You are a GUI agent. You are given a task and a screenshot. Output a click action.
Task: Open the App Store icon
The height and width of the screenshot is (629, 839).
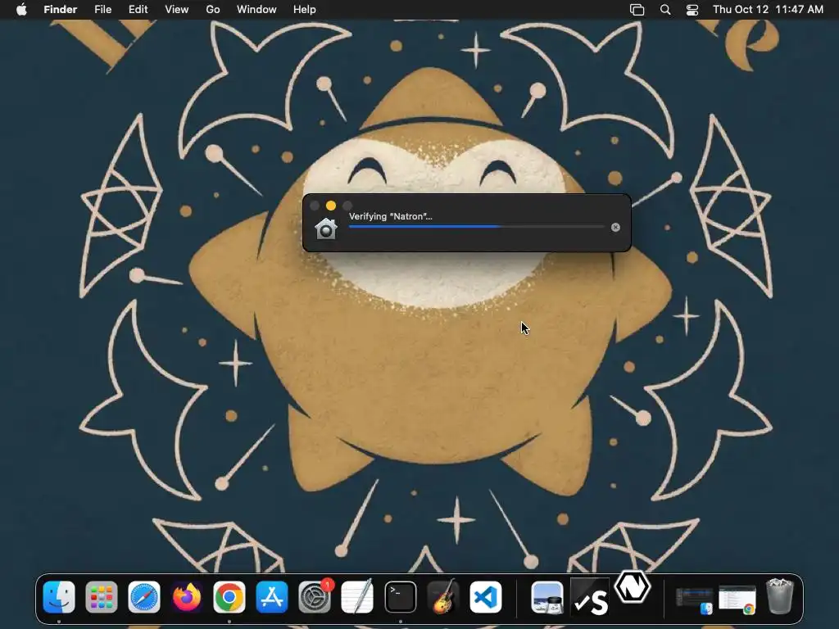click(x=272, y=597)
